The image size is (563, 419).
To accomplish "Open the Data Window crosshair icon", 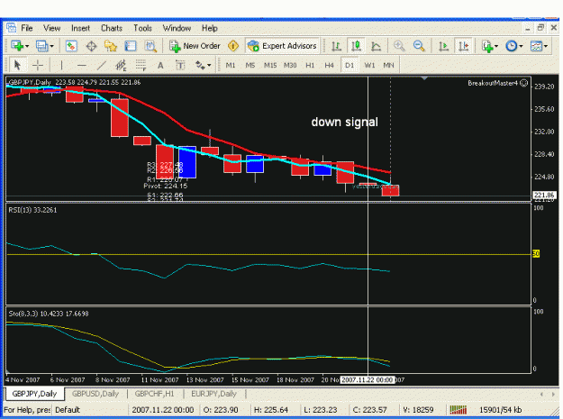I will point(91,46).
